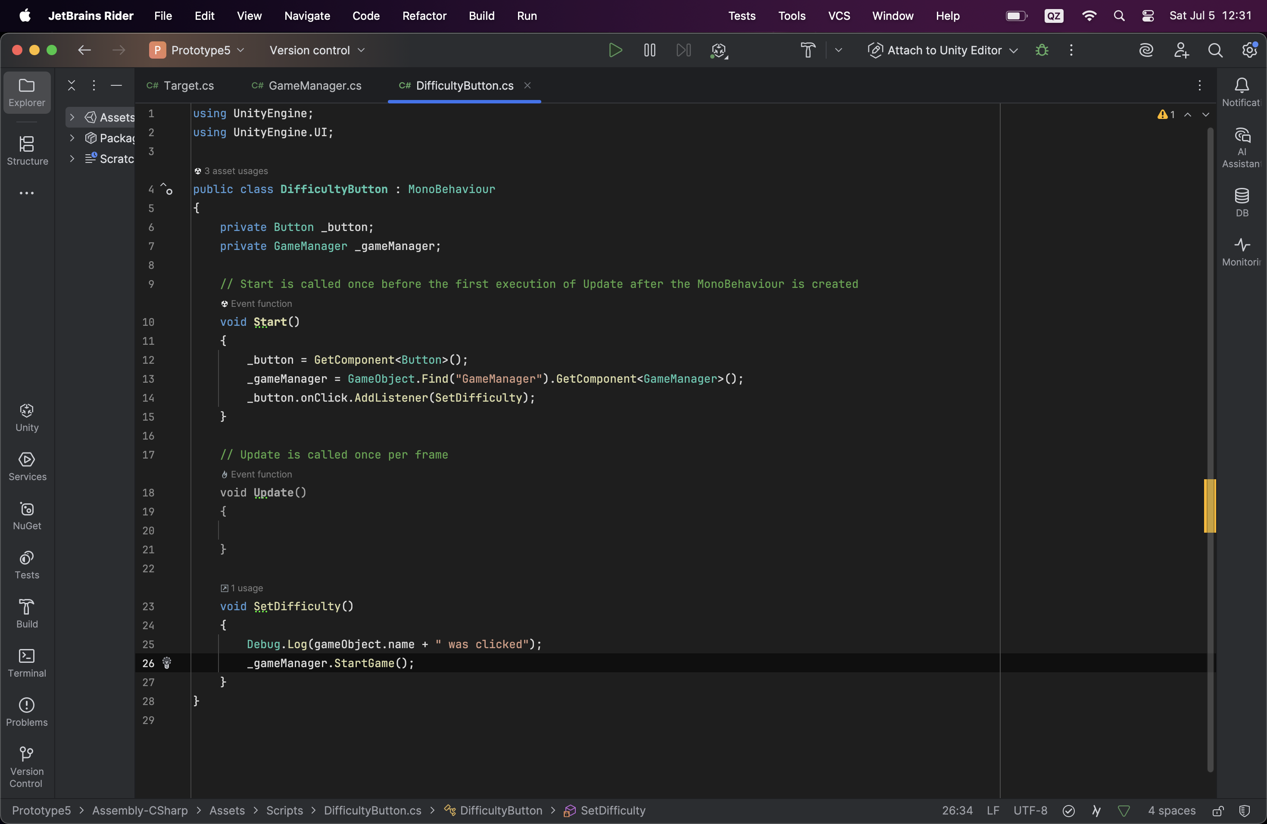Open the Prototype5 project dropdown
The width and height of the screenshot is (1267, 824).
coord(197,50)
